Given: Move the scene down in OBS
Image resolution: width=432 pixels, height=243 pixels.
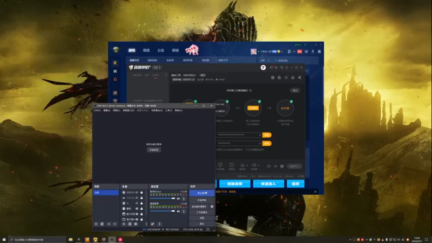Looking at the screenshot, I should [x=114, y=224].
